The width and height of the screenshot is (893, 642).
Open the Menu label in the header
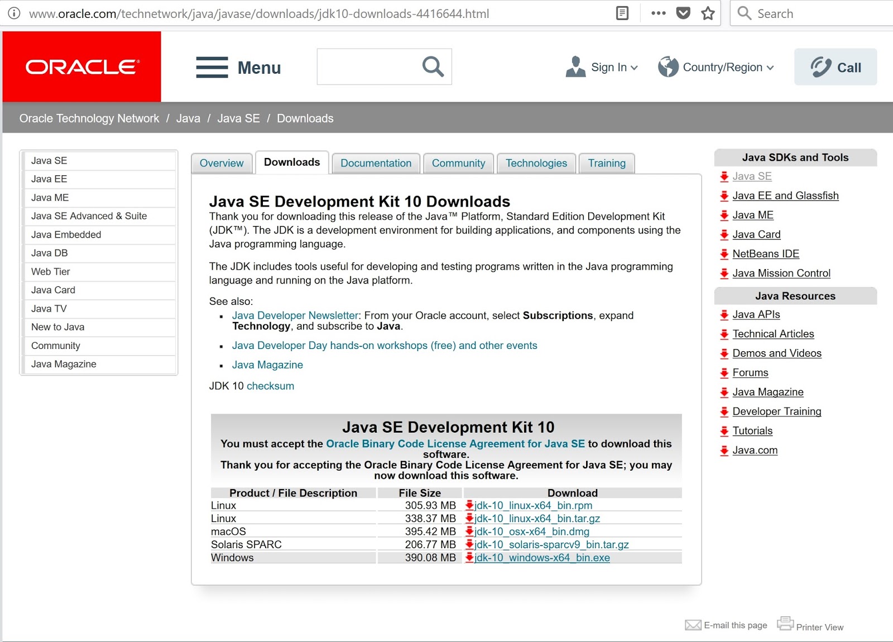pos(260,68)
